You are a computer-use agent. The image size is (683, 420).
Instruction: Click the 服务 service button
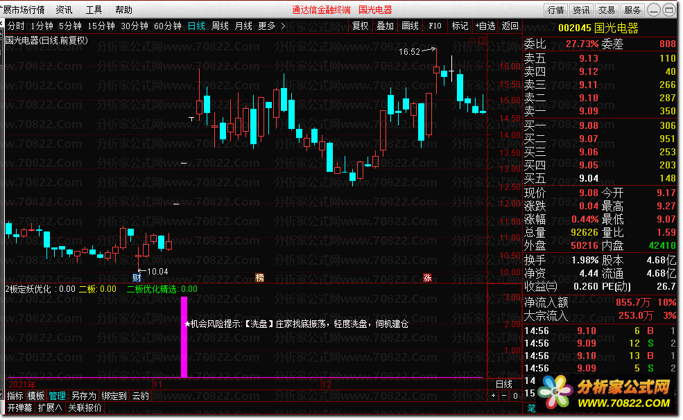632,10
